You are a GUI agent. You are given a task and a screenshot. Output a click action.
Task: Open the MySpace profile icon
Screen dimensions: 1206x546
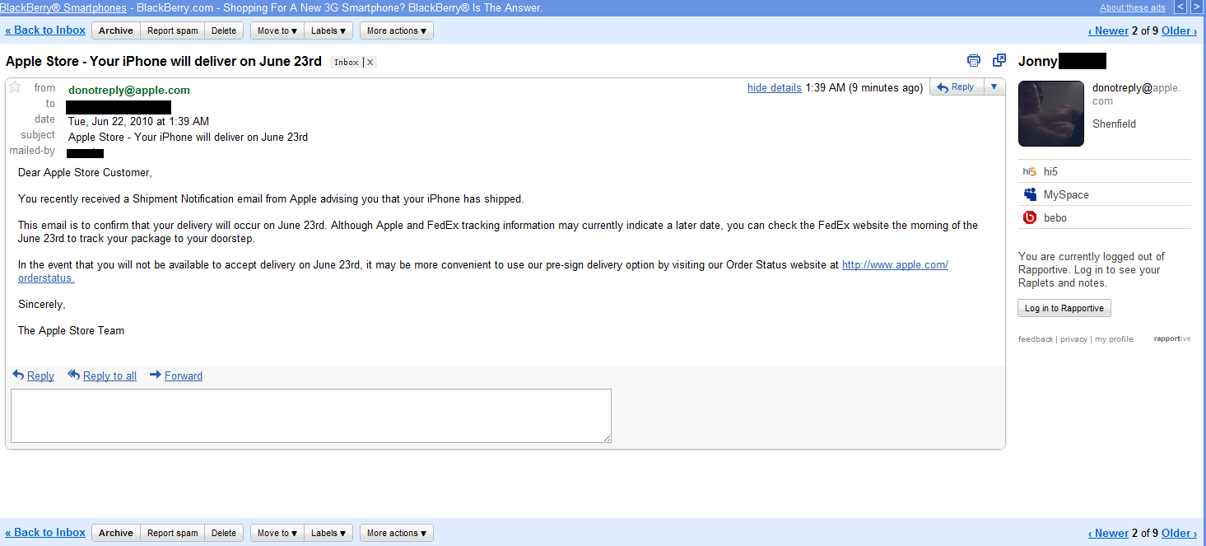point(1030,194)
